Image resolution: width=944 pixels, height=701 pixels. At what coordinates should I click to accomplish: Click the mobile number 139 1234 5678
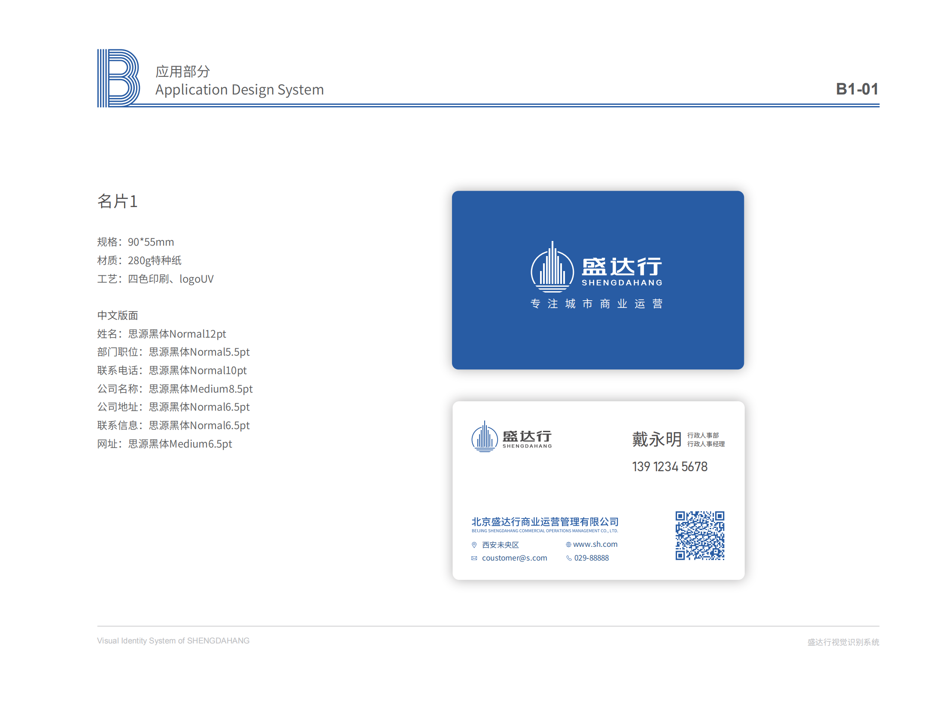click(x=669, y=466)
